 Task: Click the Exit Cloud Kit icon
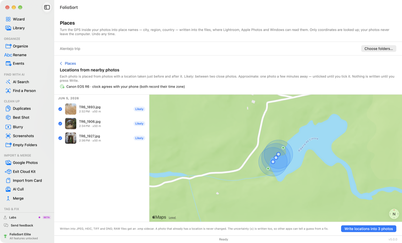click(x=8, y=172)
